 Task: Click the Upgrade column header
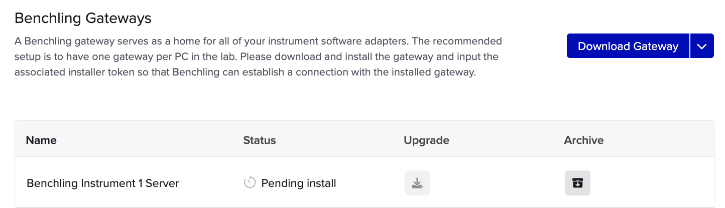(x=426, y=140)
